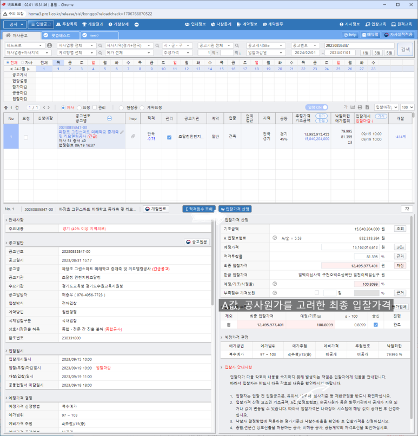This screenshot has width=418, height=436.
Task: Click search magnifier next to 자사업종 전체
Action: (100, 45)
